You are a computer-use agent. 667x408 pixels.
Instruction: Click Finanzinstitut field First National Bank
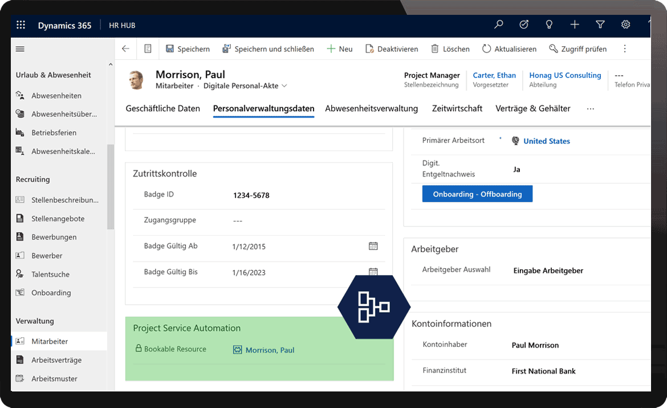(543, 371)
